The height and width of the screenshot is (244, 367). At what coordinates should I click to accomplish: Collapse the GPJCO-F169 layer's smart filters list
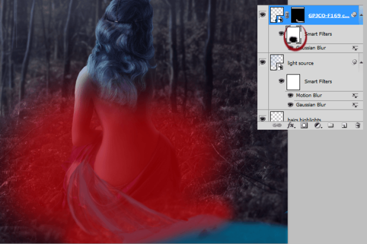click(x=361, y=15)
